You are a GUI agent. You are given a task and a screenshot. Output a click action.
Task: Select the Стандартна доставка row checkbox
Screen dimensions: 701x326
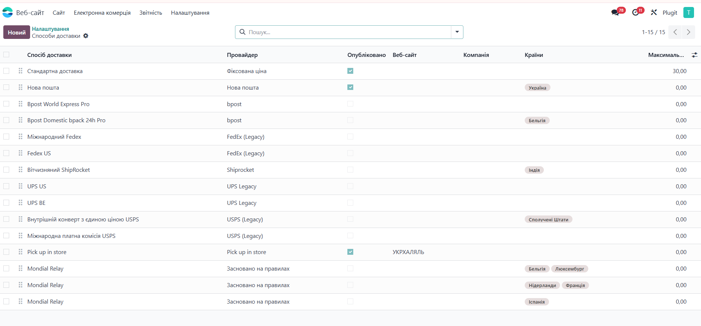(6, 71)
